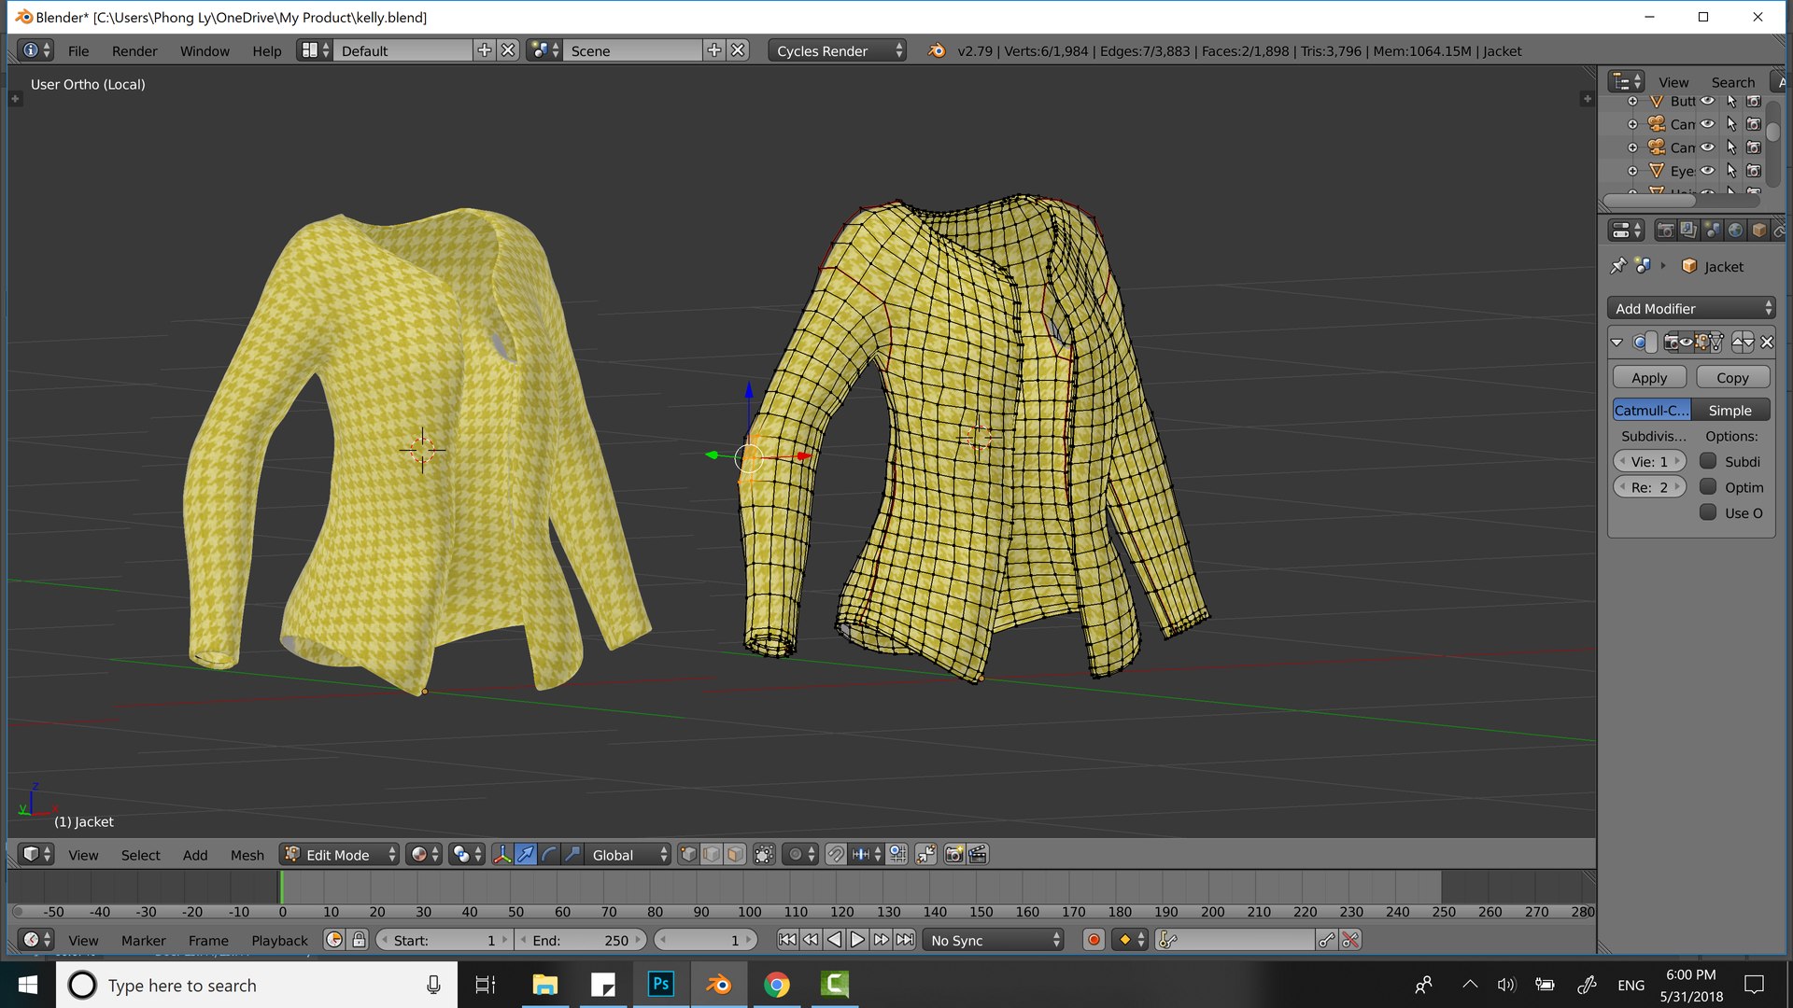Screen dimensions: 1793x1008
Task: Open the Add Modifier dropdown
Action: pos(1691,309)
